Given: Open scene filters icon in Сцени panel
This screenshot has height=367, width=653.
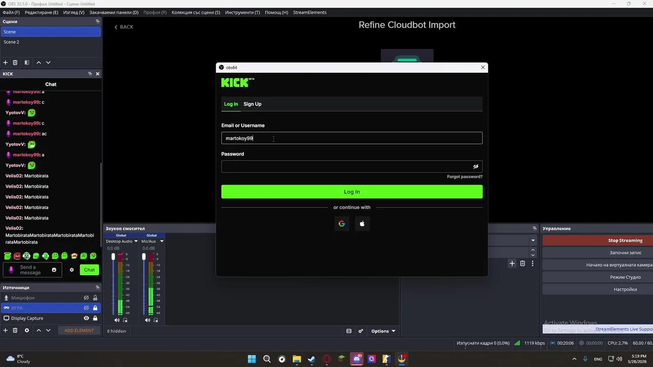Looking at the screenshot, I should (27, 62).
